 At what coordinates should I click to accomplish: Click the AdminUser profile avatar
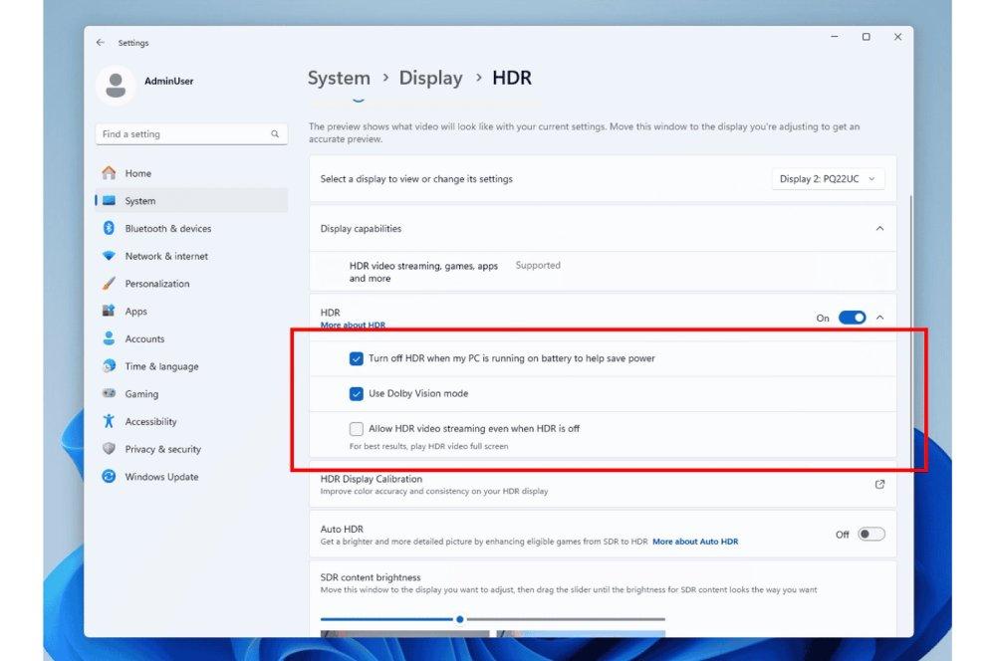point(116,85)
